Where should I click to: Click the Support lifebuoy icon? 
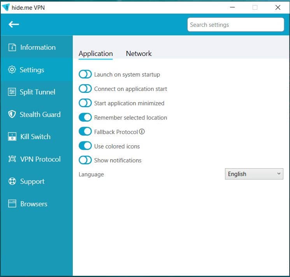[x=12, y=181]
